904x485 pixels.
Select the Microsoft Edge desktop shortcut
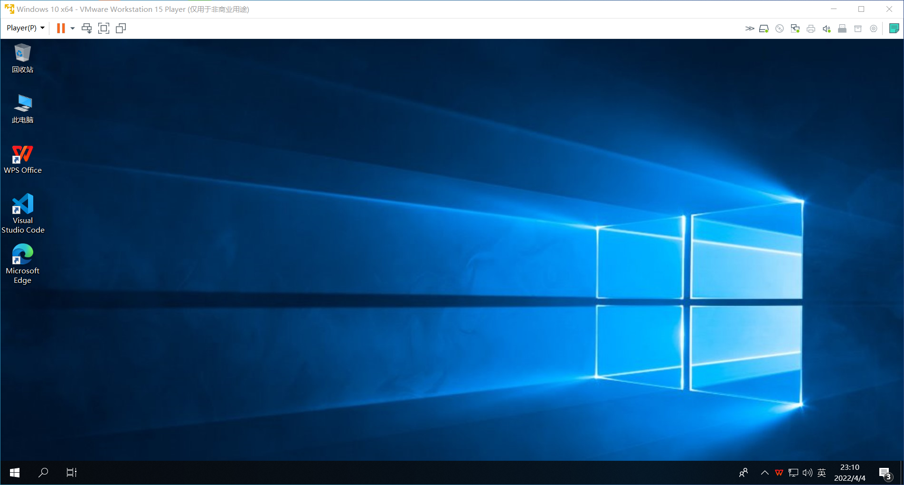pos(22,264)
